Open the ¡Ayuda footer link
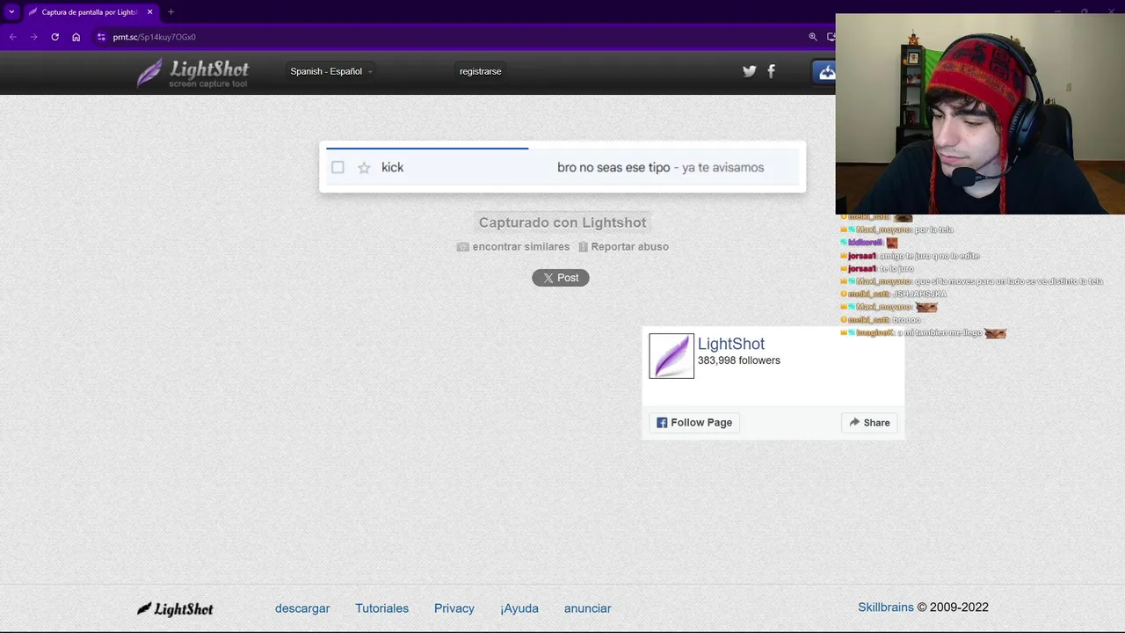Image resolution: width=1125 pixels, height=633 pixels. click(x=519, y=608)
